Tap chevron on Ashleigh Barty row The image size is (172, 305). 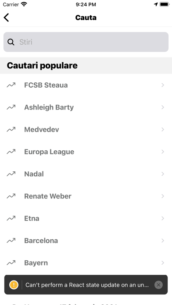(x=163, y=107)
